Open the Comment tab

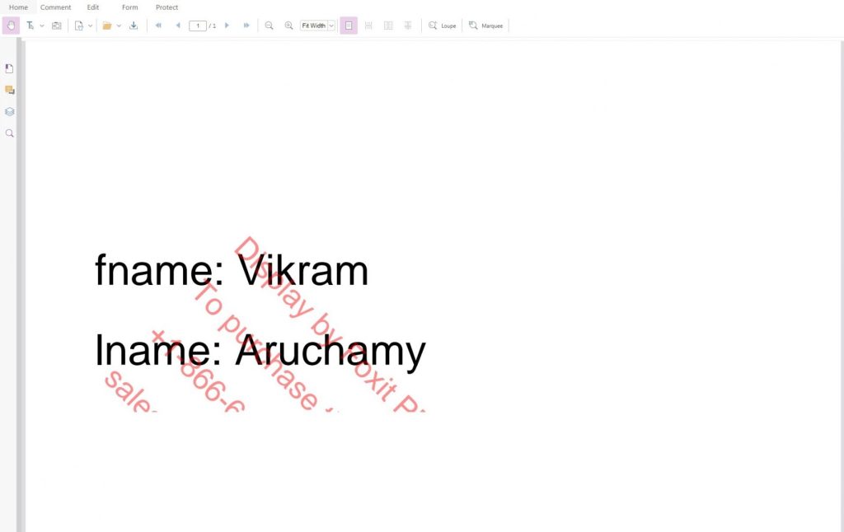pos(55,7)
